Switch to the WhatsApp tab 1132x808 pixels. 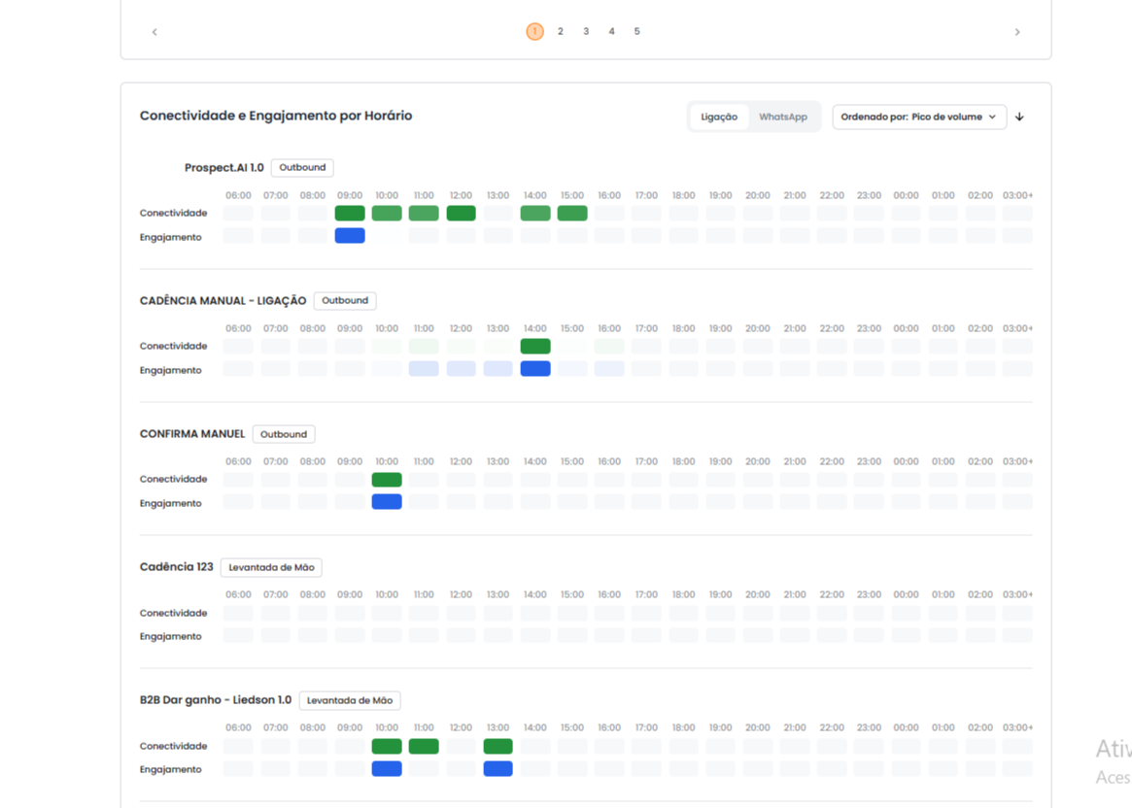tap(783, 117)
